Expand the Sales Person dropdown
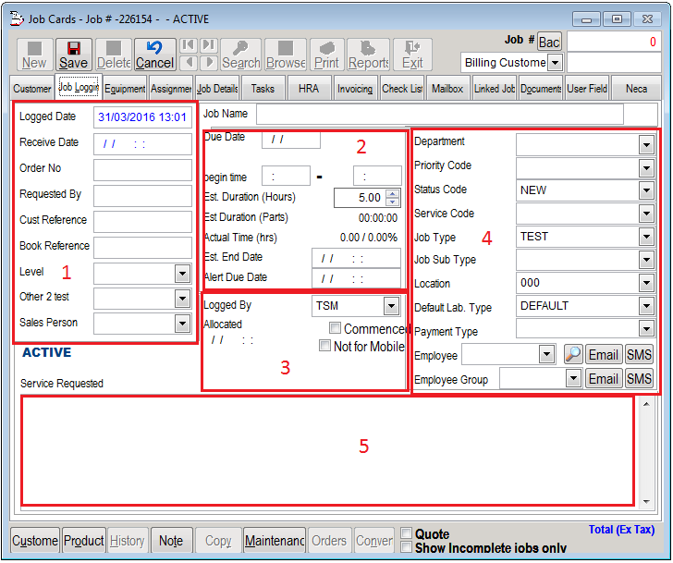Screen dimensions: 673x563 point(182,324)
